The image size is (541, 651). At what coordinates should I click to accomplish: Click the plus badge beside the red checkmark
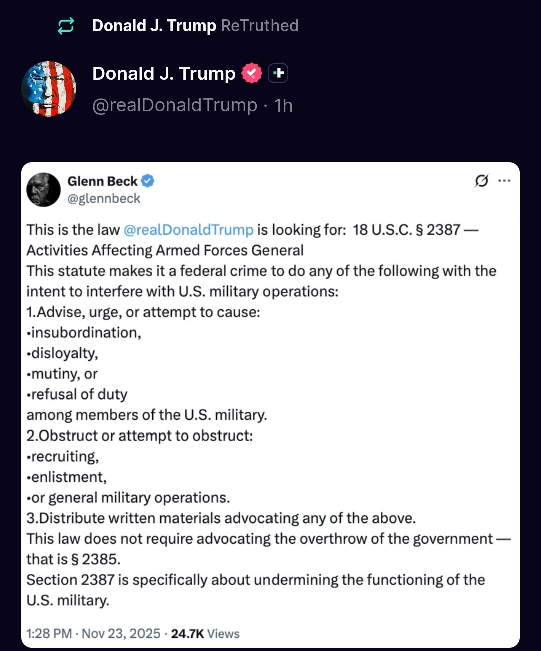pyautogui.click(x=278, y=73)
